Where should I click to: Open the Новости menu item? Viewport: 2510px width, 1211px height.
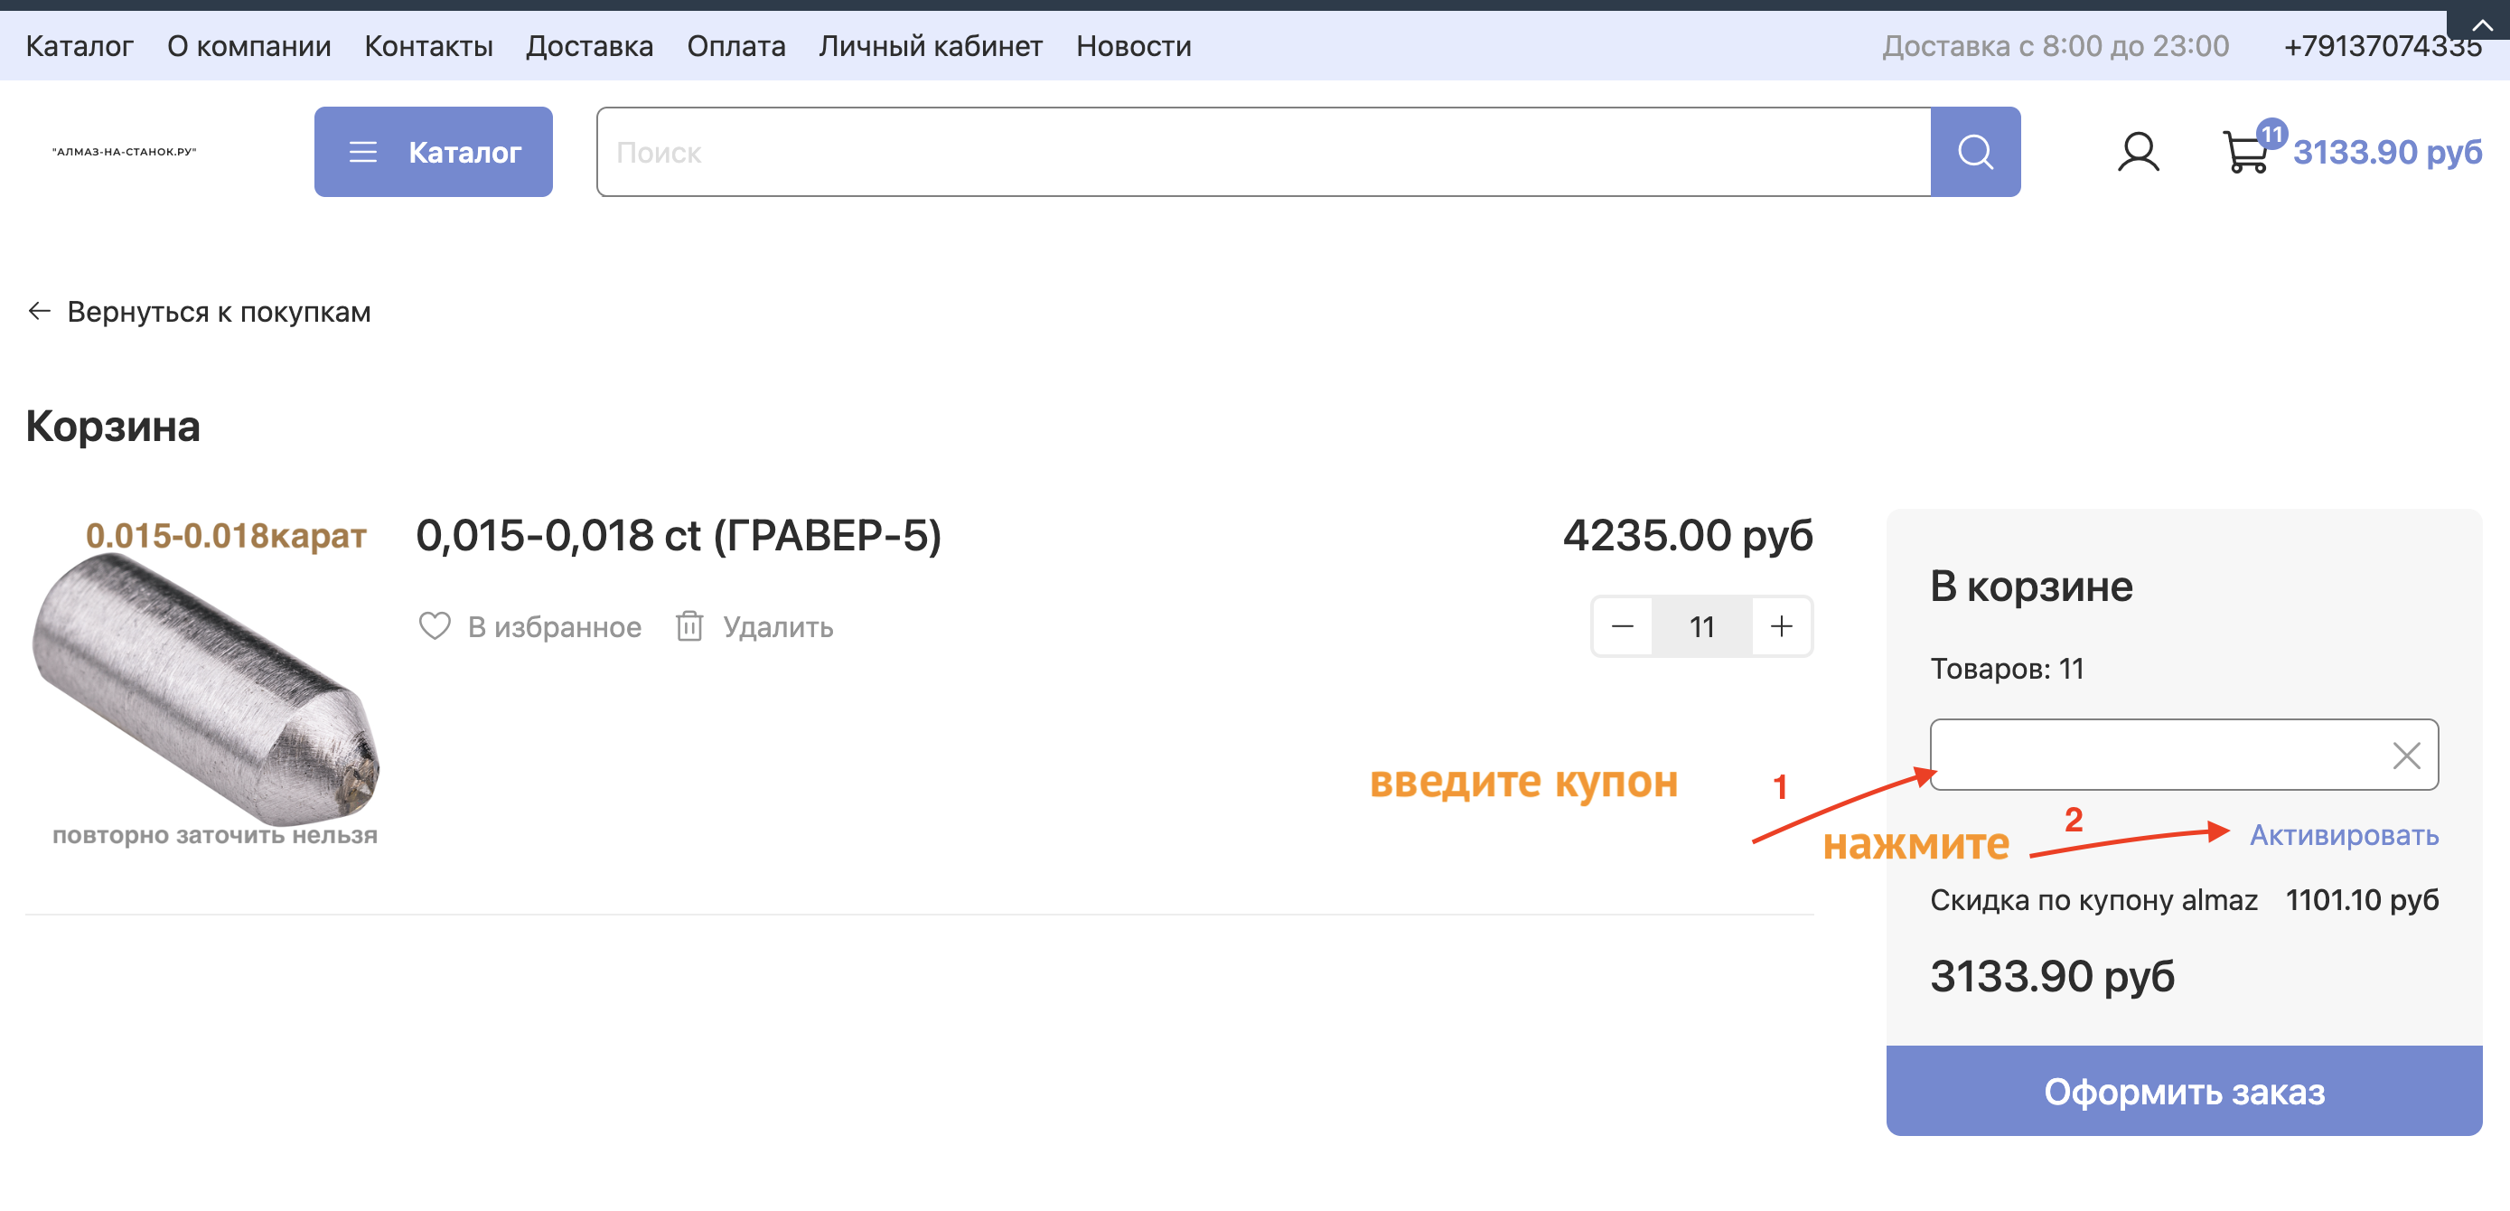pos(1133,46)
